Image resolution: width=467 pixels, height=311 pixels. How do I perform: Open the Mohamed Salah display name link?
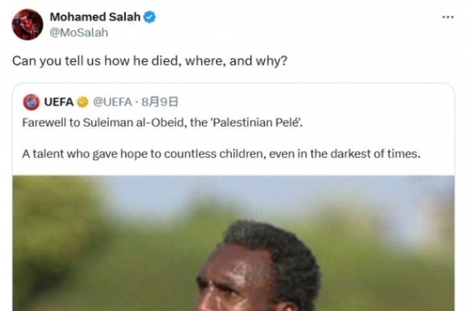tap(95, 17)
